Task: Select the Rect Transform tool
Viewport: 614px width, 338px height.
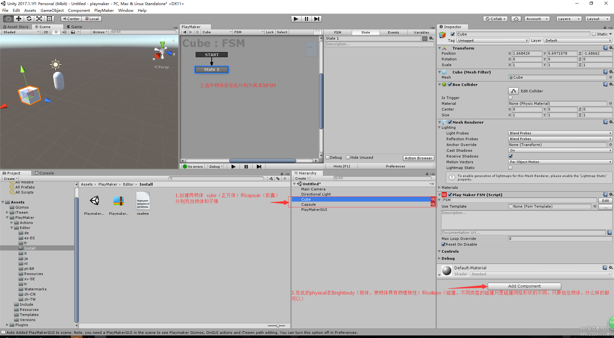Action: point(49,19)
